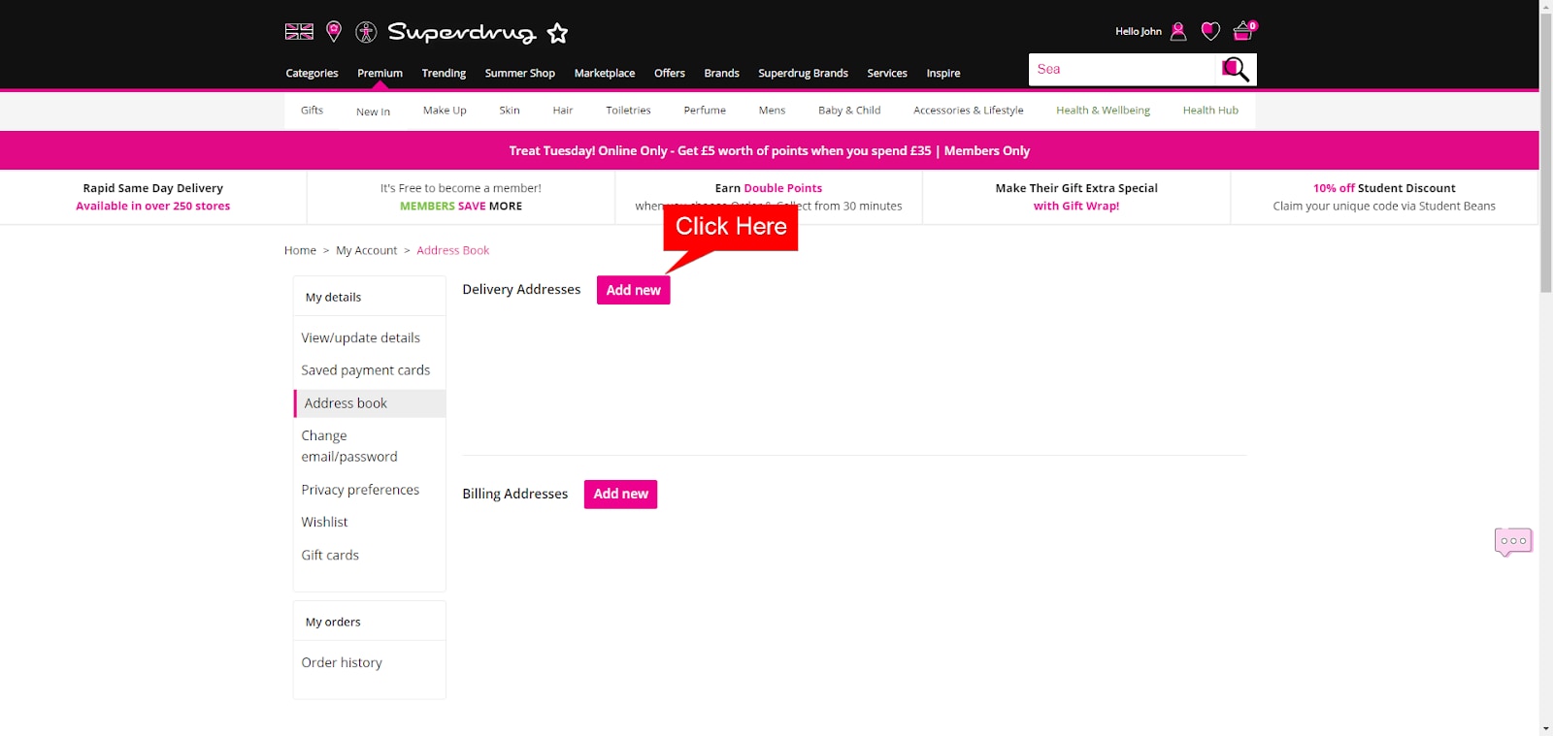
Task: Open the Trending menu
Action: click(444, 73)
